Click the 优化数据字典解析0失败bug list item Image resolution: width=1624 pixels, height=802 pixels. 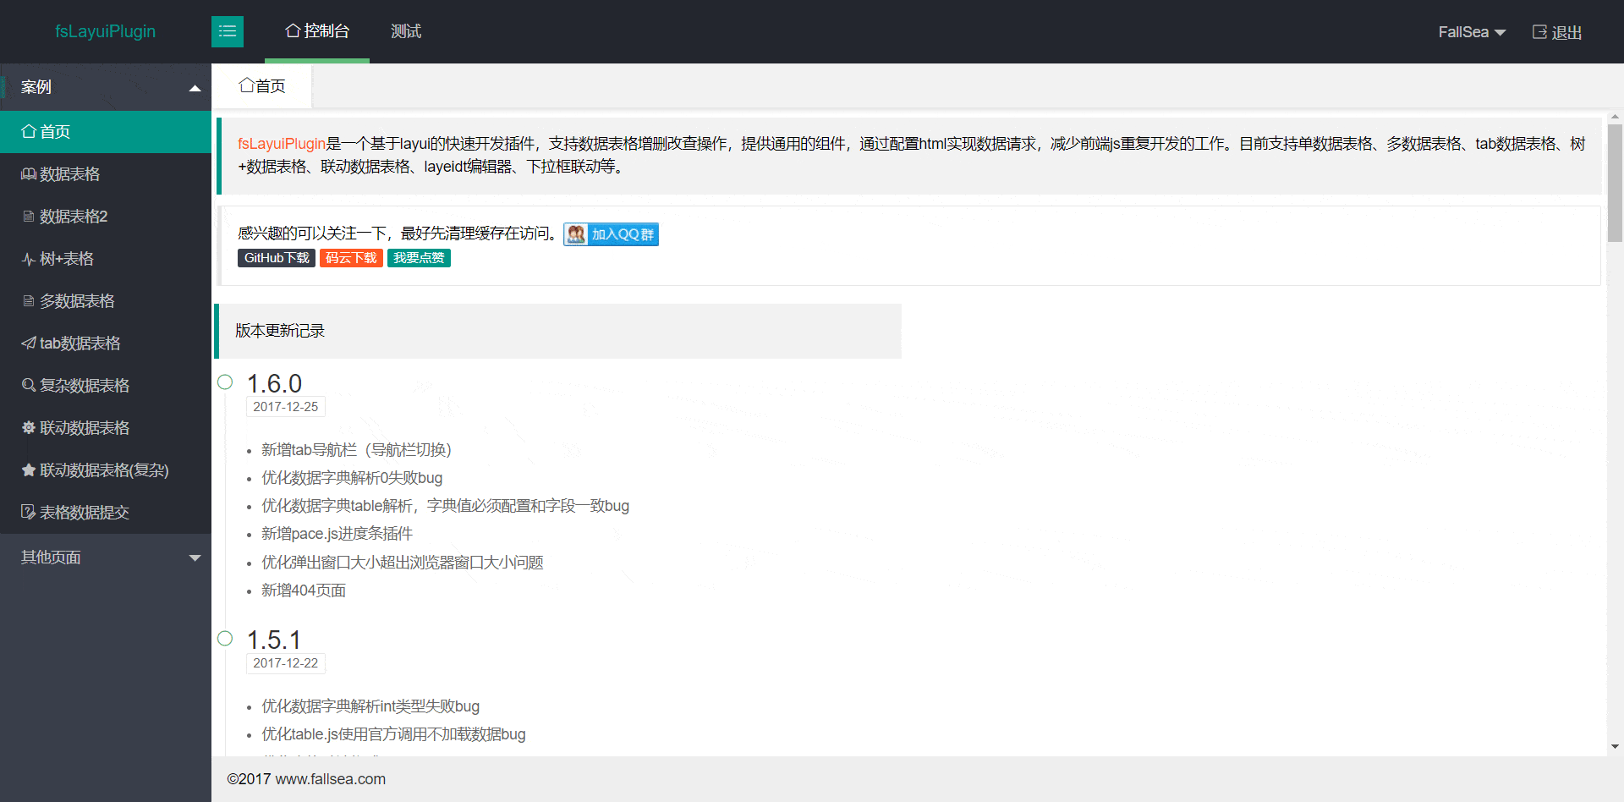352,478
